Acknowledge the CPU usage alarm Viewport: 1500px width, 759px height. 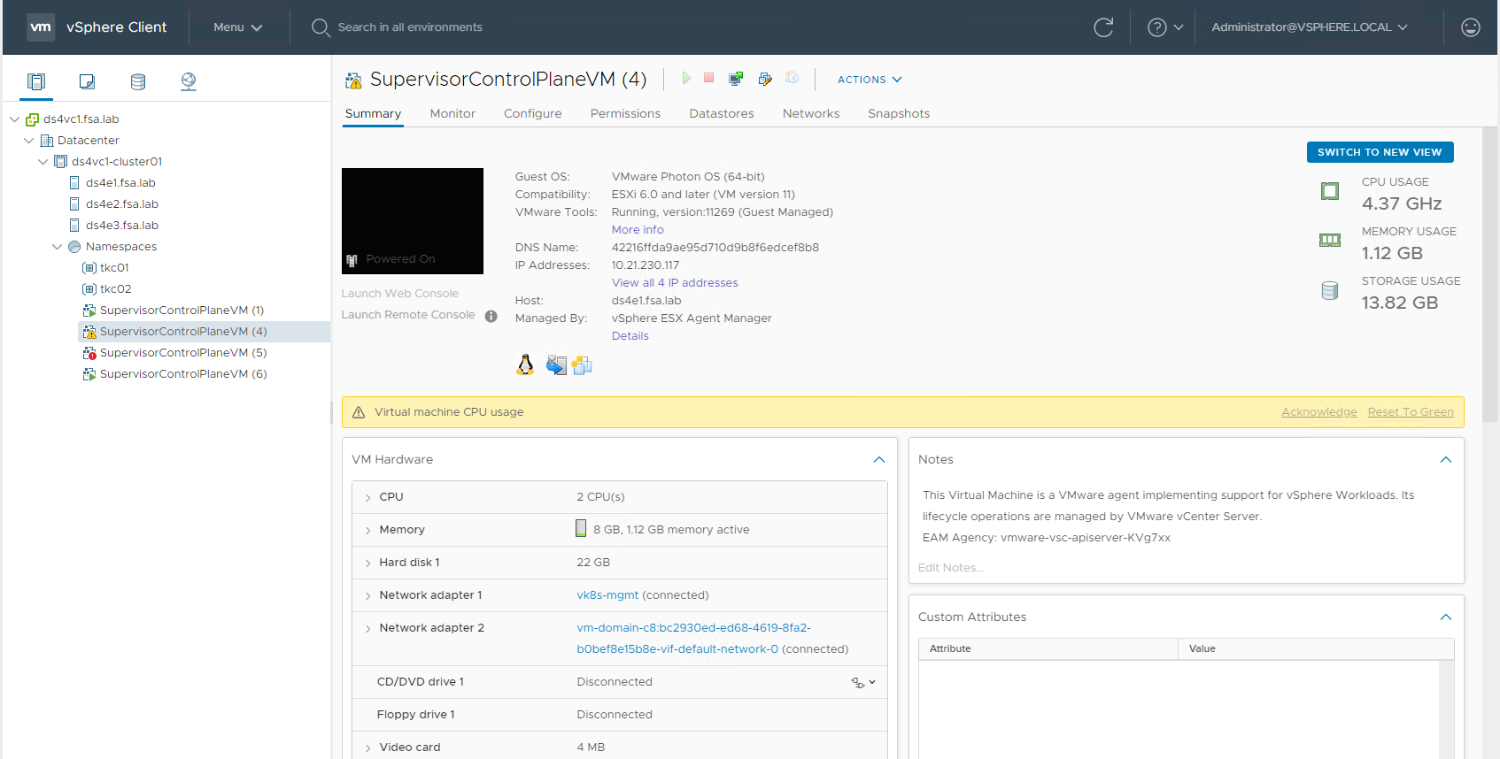pos(1319,412)
